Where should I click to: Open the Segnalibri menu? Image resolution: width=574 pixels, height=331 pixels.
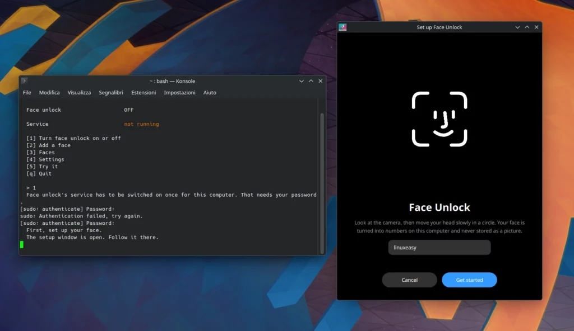point(111,92)
